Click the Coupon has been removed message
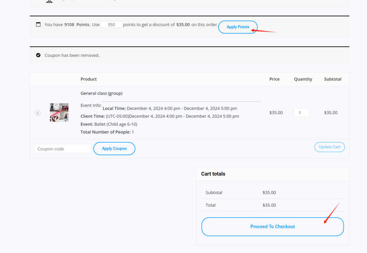 click(72, 55)
